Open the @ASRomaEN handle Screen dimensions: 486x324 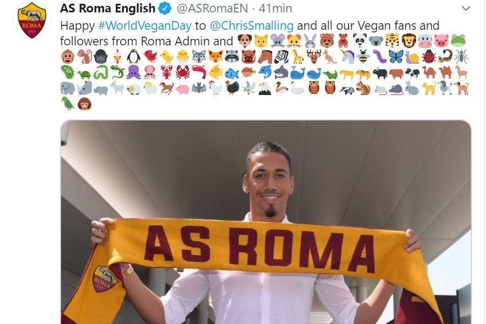click(x=212, y=9)
